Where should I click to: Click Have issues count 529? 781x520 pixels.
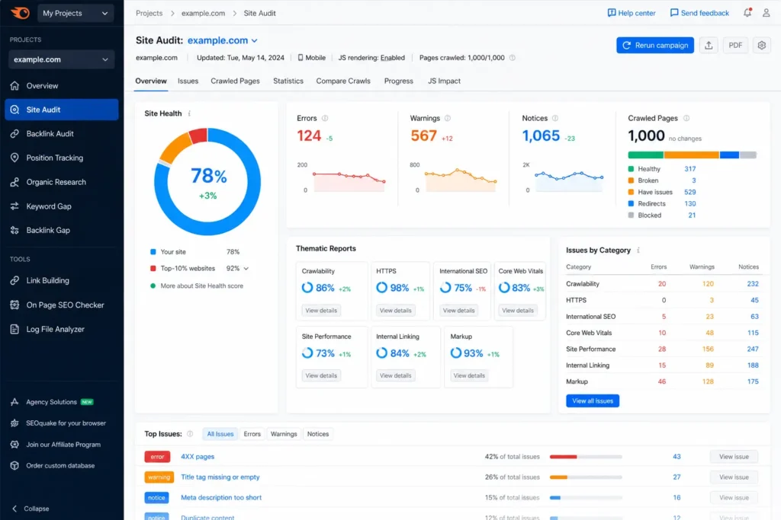click(689, 192)
